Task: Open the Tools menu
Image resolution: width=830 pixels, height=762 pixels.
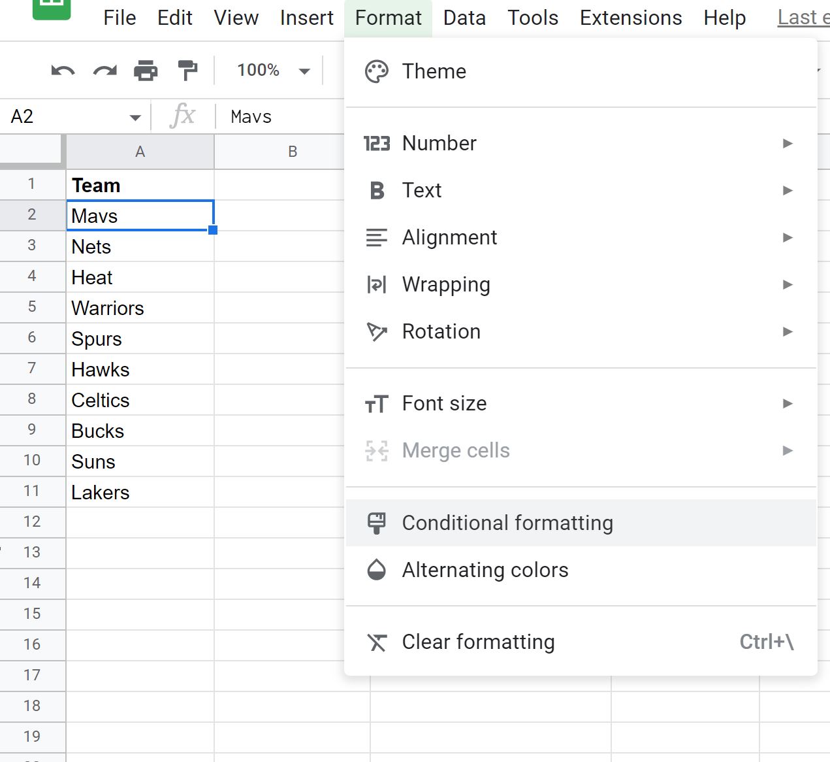Action: tap(533, 18)
